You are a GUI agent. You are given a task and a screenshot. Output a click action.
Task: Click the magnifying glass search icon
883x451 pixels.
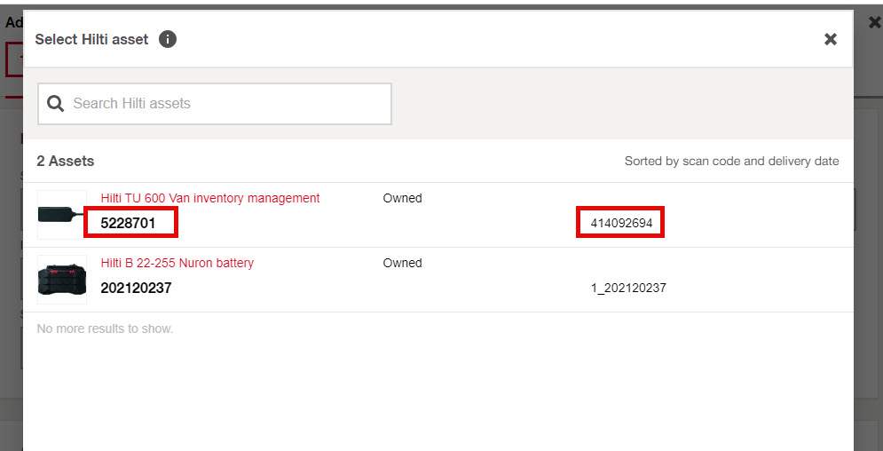coord(55,104)
